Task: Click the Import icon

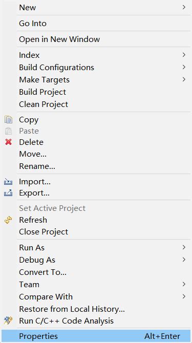Action: point(8,182)
